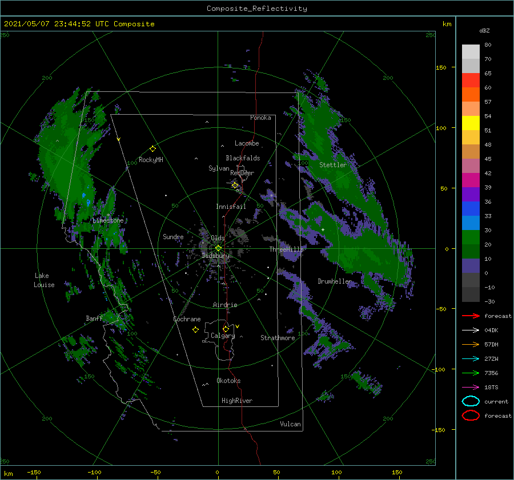
Task: Click the HighRiver city label
Action: click(237, 401)
